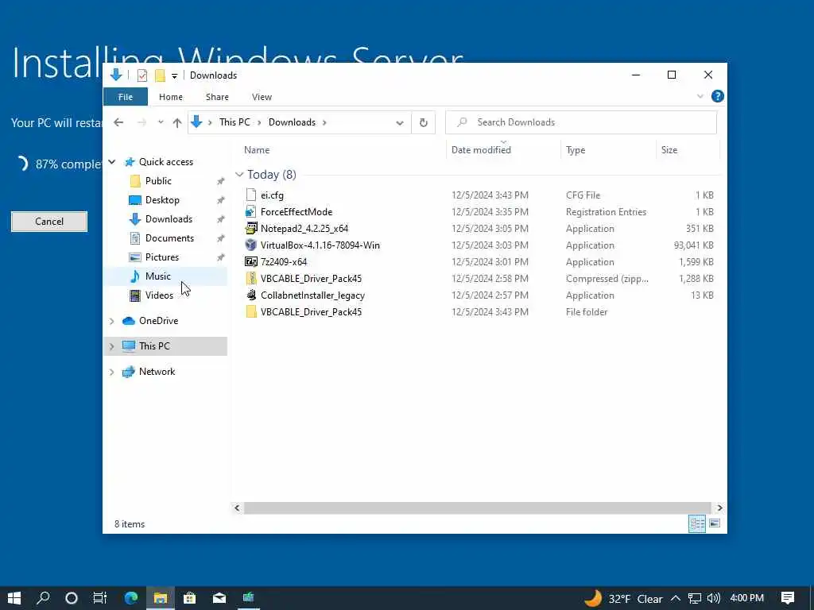The image size is (814, 610).
Task: Open Task View on the taskbar
Action: (99, 598)
